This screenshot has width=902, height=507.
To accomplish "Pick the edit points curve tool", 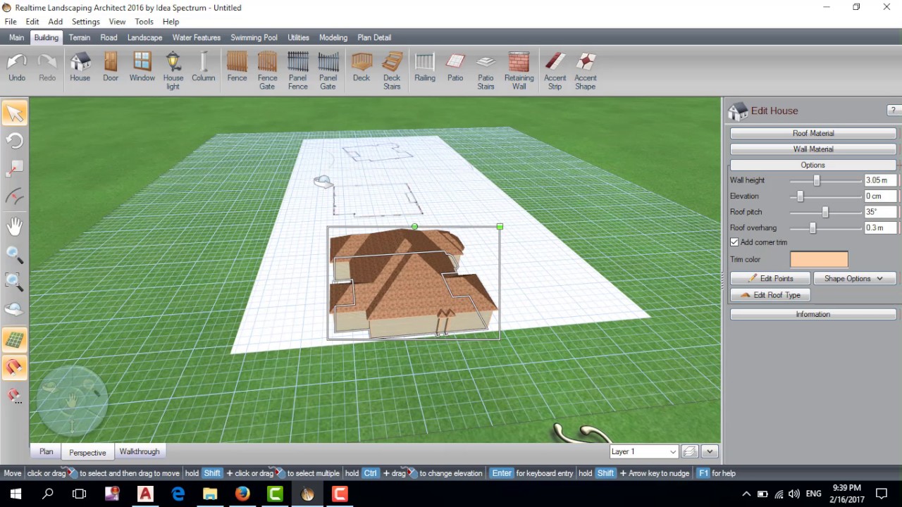I will point(14,197).
